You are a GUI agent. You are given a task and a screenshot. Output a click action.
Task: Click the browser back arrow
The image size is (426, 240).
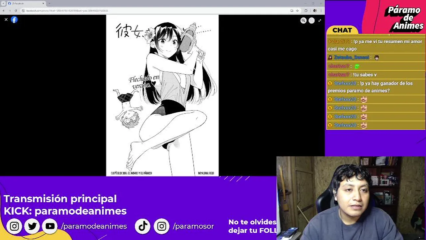click(4, 11)
